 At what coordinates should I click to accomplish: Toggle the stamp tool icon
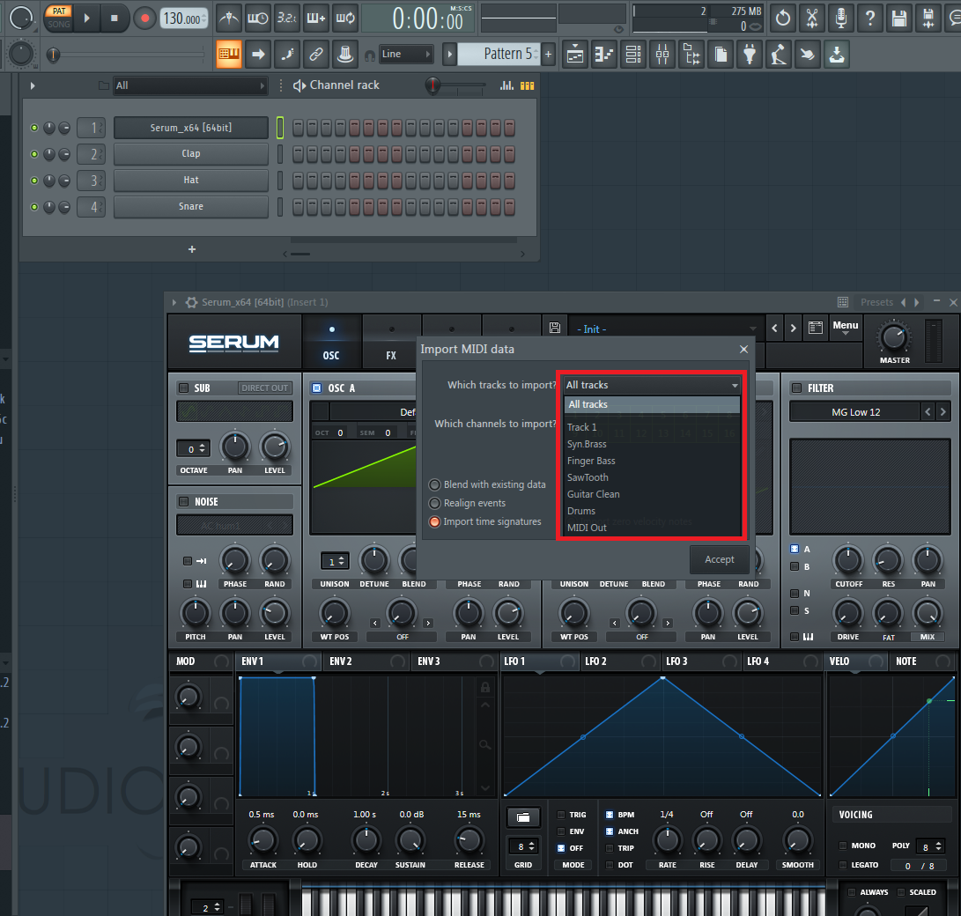point(345,54)
